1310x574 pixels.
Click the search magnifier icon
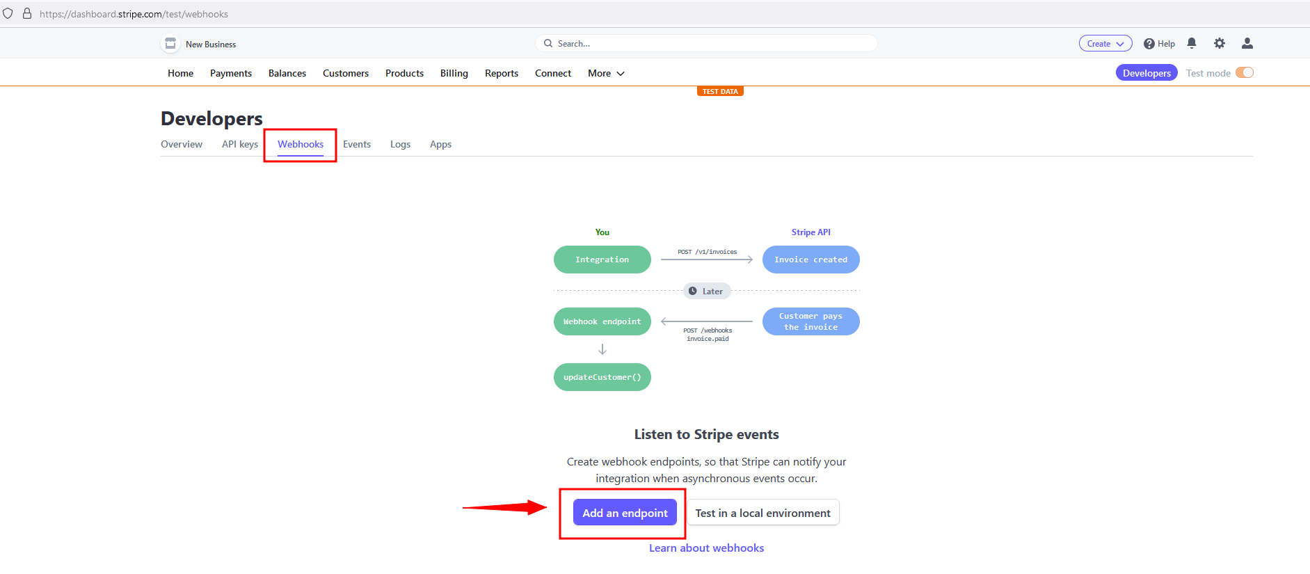[x=548, y=43]
